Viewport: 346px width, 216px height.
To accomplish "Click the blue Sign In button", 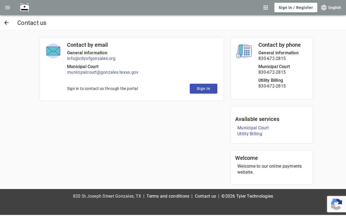I will click(204, 89).
